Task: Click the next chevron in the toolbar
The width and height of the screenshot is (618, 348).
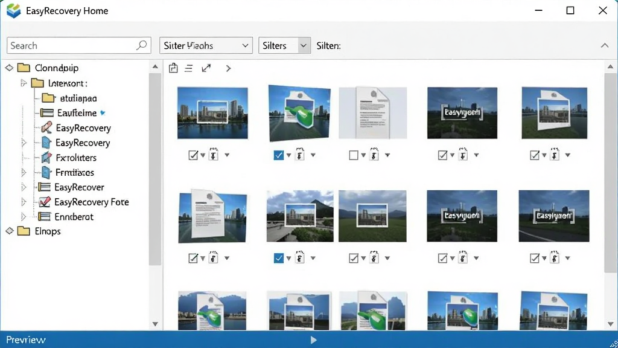Action: pyautogui.click(x=228, y=68)
